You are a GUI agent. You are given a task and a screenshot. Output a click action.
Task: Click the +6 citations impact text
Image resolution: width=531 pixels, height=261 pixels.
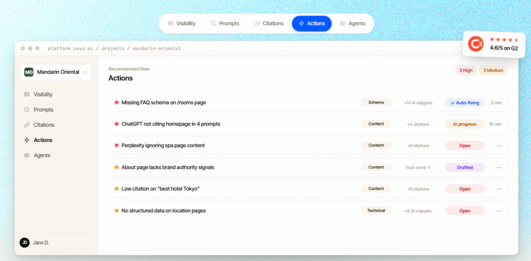pyautogui.click(x=418, y=189)
